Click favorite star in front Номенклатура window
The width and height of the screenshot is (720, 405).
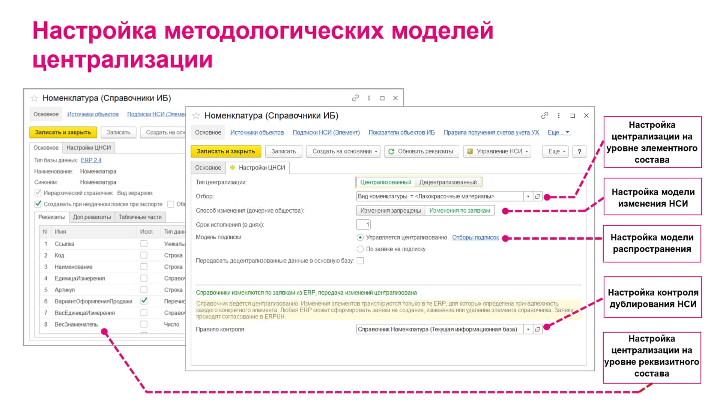(196, 116)
